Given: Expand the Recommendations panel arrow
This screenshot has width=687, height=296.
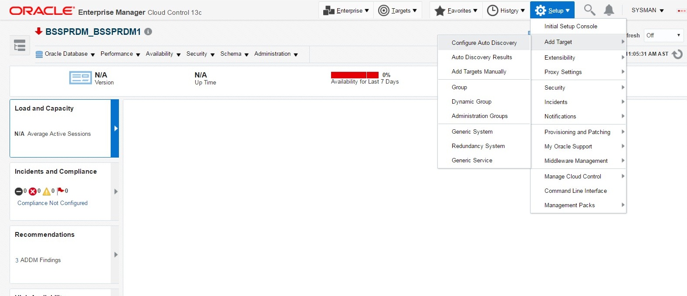Looking at the screenshot, I should click(x=115, y=255).
